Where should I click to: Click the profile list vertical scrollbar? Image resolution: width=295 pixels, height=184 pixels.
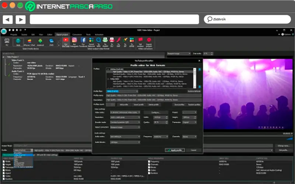coord(195,78)
